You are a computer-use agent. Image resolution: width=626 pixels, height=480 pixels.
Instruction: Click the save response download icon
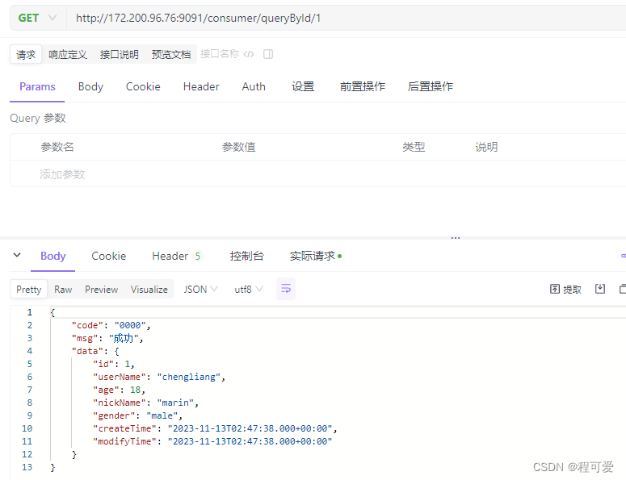pyautogui.click(x=600, y=289)
